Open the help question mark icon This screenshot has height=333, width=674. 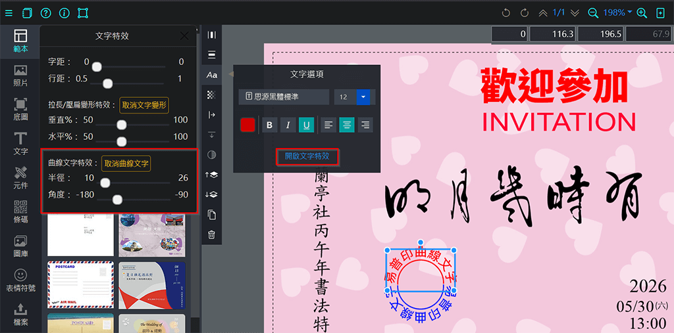[45, 12]
